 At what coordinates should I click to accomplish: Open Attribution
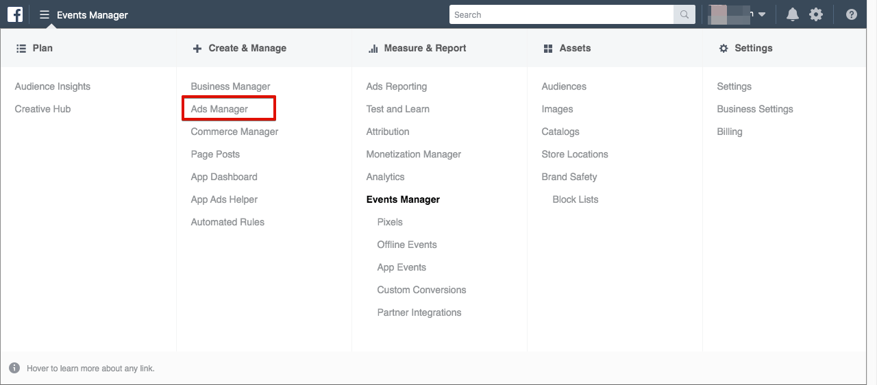[388, 132]
